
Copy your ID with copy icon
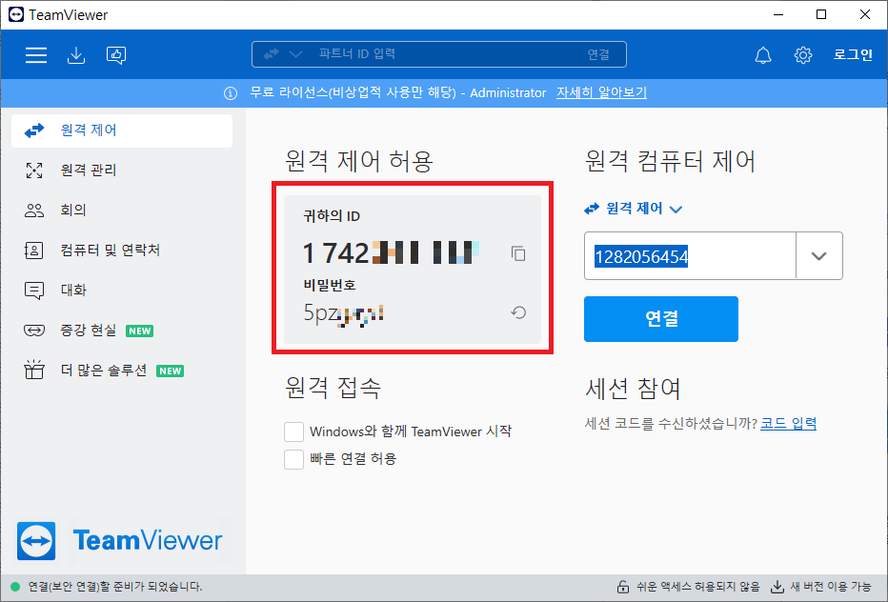pos(518,253)
